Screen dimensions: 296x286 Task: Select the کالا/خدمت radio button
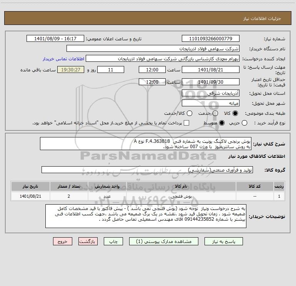pyautogui.click(x=190, y=113)
